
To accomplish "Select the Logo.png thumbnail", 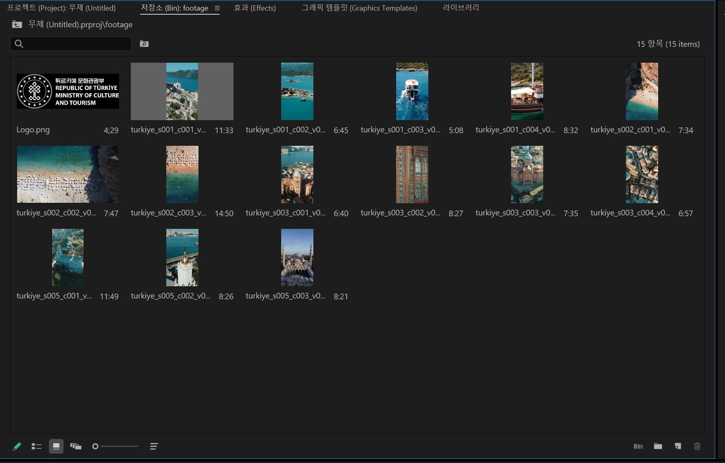I will pyautogui.click(x=68, y=91).
